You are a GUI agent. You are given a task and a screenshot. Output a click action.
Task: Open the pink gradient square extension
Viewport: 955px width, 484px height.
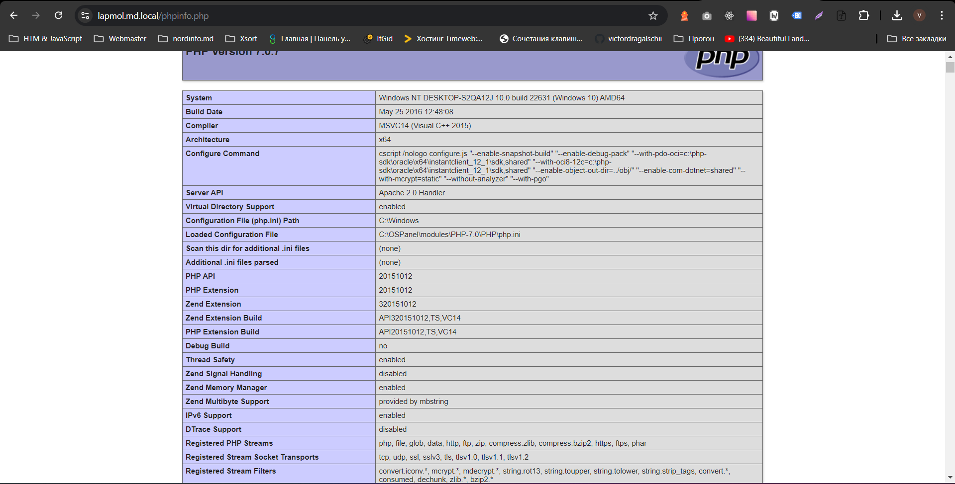click(x=751, y=15)
